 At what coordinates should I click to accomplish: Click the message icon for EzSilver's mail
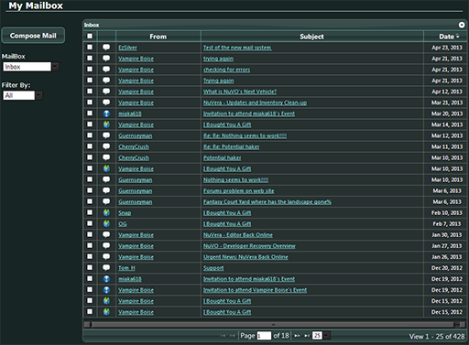click(106, 48)
